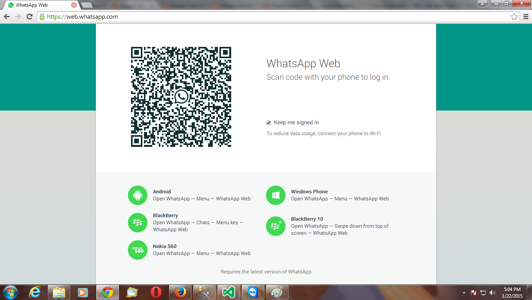Viewport: 532px width, 300px height.
Task: Click the address bar showing web.whatsapp.com
Action: point(279,17)
